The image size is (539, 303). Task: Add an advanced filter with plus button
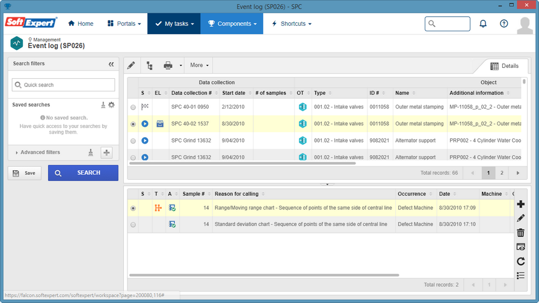pos(106,153)
